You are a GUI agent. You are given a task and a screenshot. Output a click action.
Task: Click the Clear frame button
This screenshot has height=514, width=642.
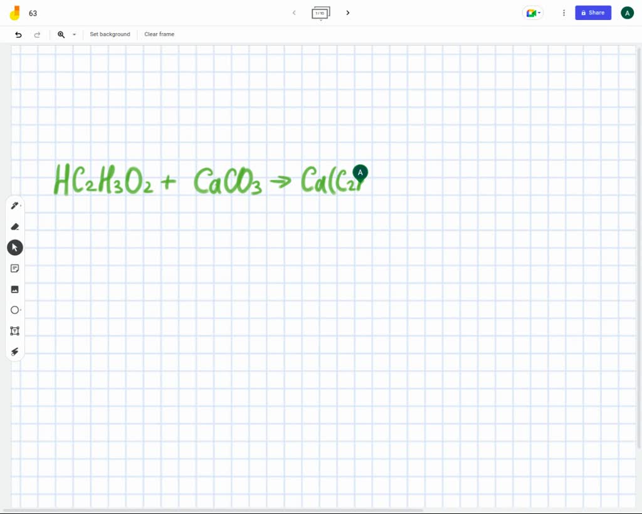click(x=159, y=34)
